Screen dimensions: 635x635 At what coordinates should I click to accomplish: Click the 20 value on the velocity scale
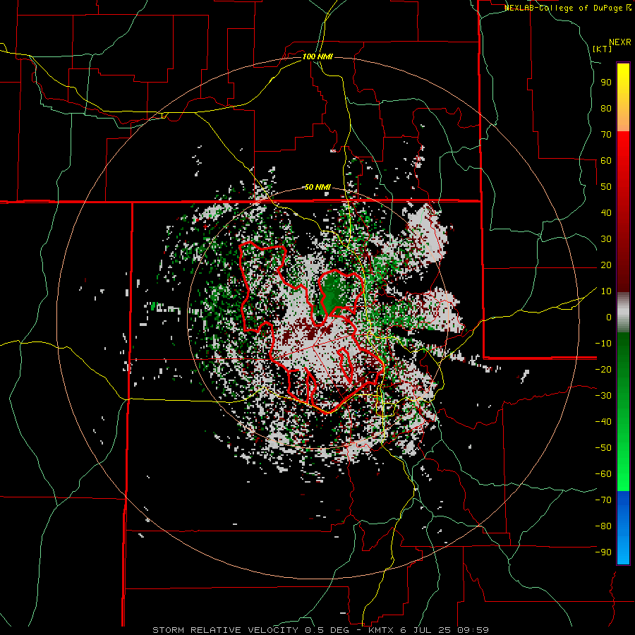(606, 265)
